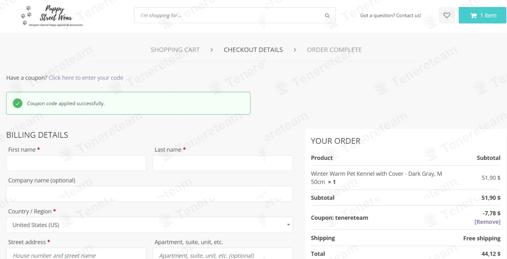Screen dimensions: 507x259
Task: Select Order Complete step
Action: [334, 50]
